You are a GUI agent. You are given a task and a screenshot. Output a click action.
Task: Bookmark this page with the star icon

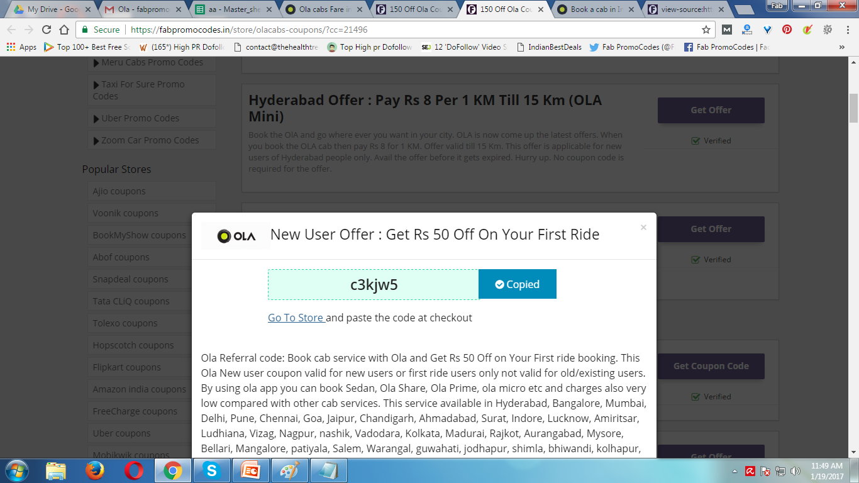[x=706, y=30]
